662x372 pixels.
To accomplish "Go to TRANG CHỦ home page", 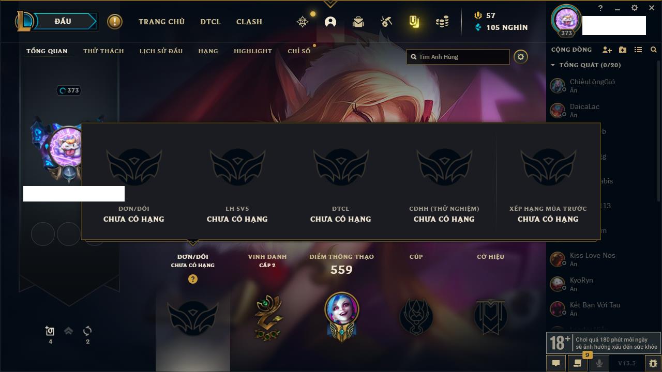I will (161, 22).
